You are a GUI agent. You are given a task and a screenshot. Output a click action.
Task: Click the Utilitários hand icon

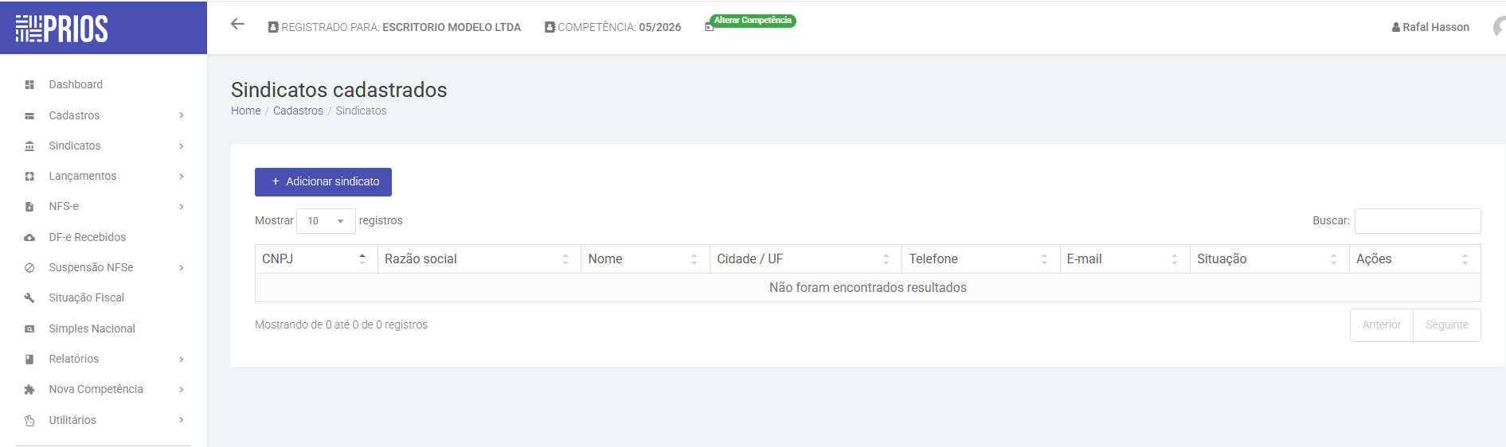tap(29, 420)
